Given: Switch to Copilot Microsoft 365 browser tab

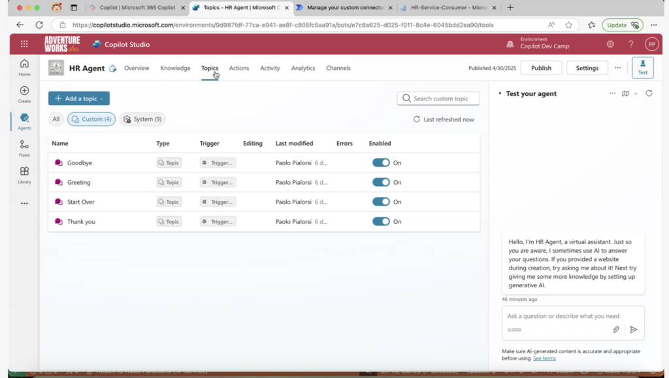Looking at the screenshot, I should 137,8.
